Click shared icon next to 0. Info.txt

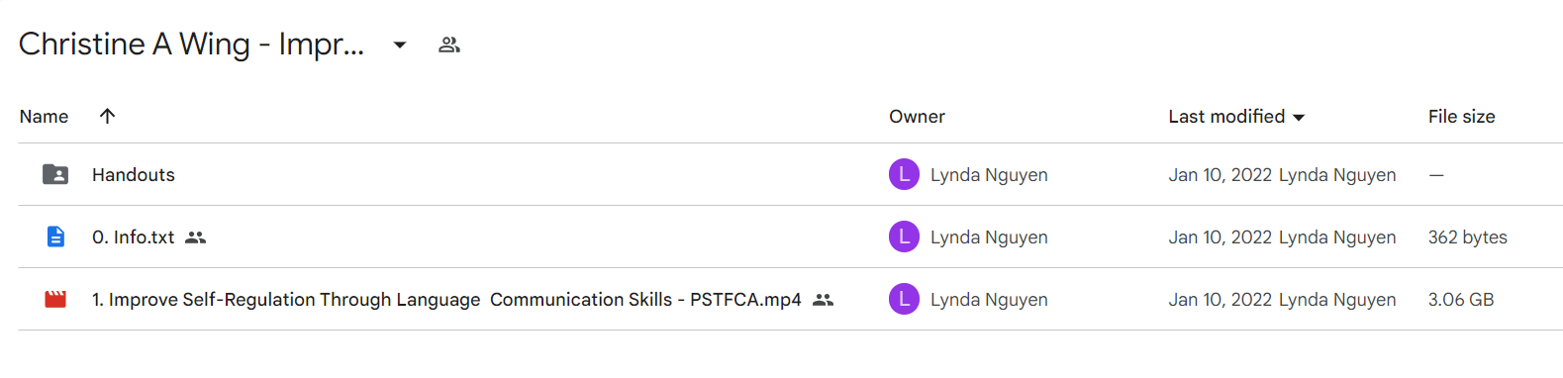coord(196,237)
